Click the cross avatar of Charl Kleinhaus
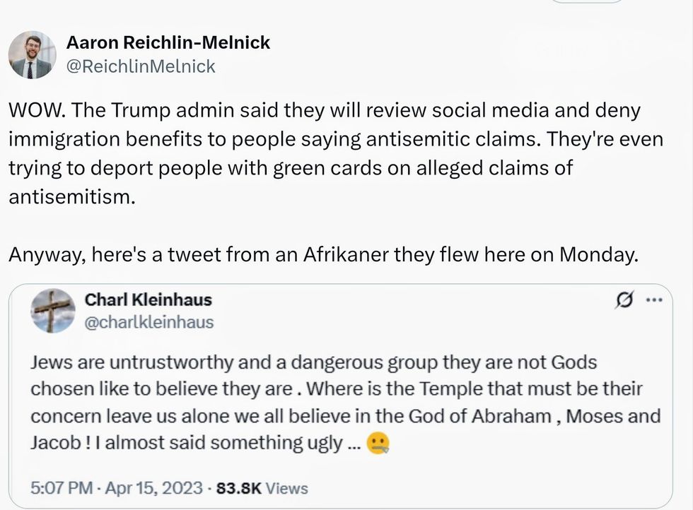The width and height of the screenshot is (693, 510). (53, 311)
